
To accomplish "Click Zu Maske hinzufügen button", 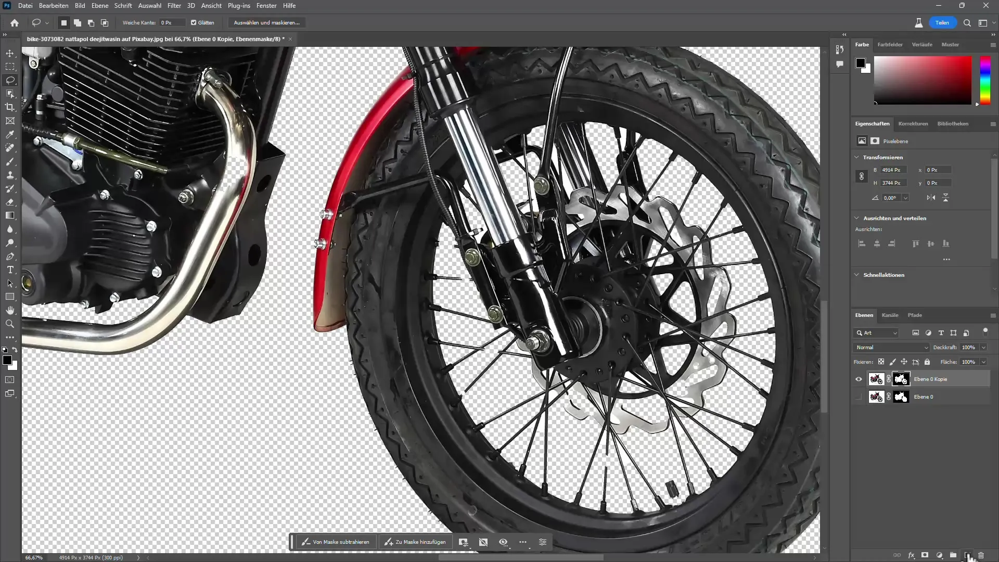I will [x=415, y=542].
